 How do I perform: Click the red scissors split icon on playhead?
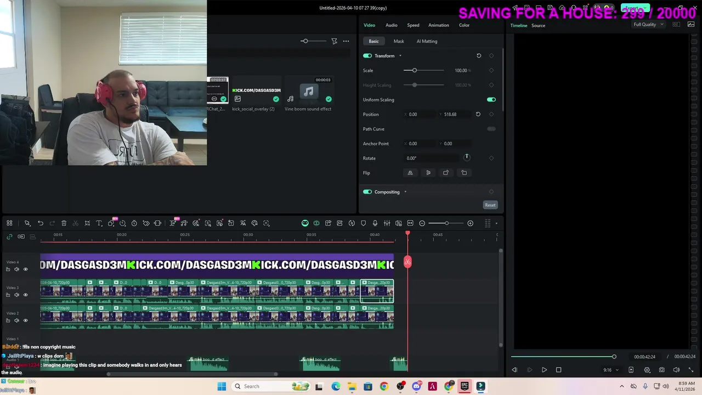[x=407, y=262]
